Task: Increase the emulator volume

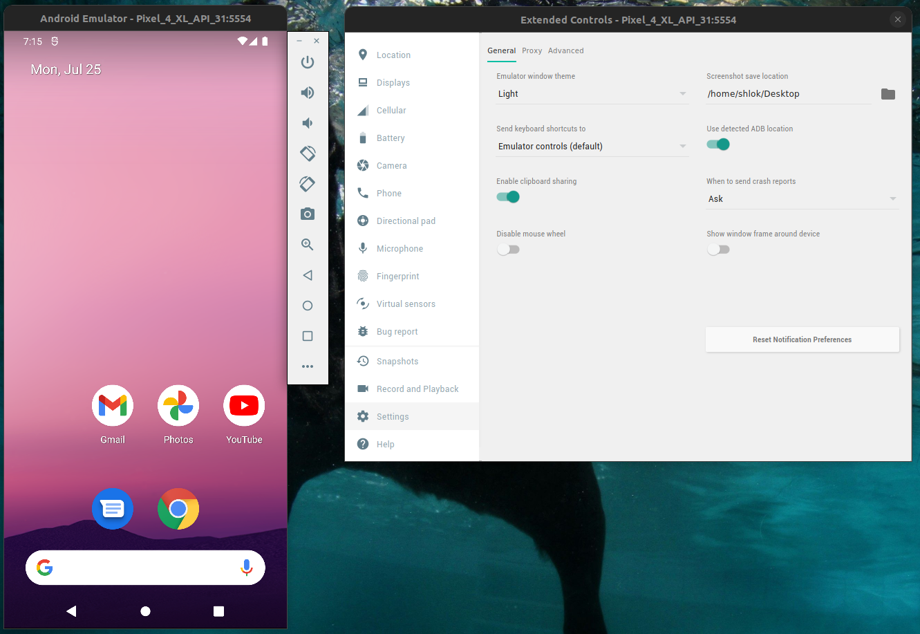Action: pos(307,92)
